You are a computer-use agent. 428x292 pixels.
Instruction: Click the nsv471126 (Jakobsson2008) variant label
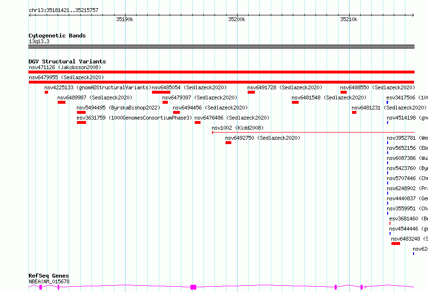tap(65, 67)
